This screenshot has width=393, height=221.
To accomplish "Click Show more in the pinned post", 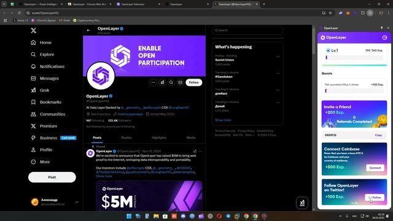I will pos(104,176).
